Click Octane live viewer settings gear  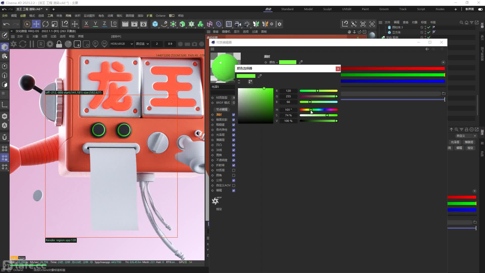point(50,44)
